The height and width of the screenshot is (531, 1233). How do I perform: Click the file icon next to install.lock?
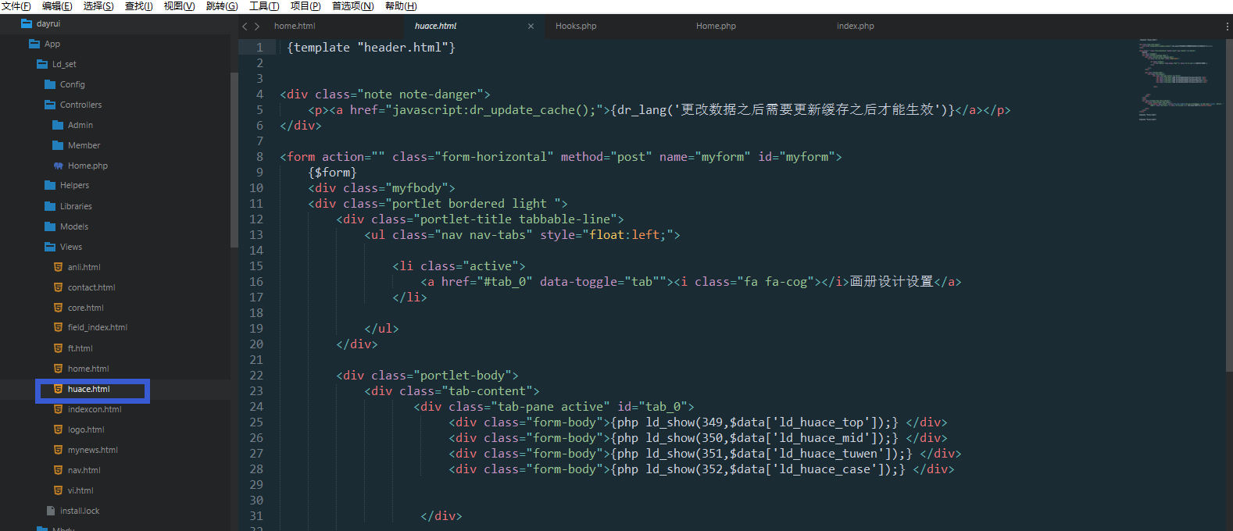click(x=51, y=511)
